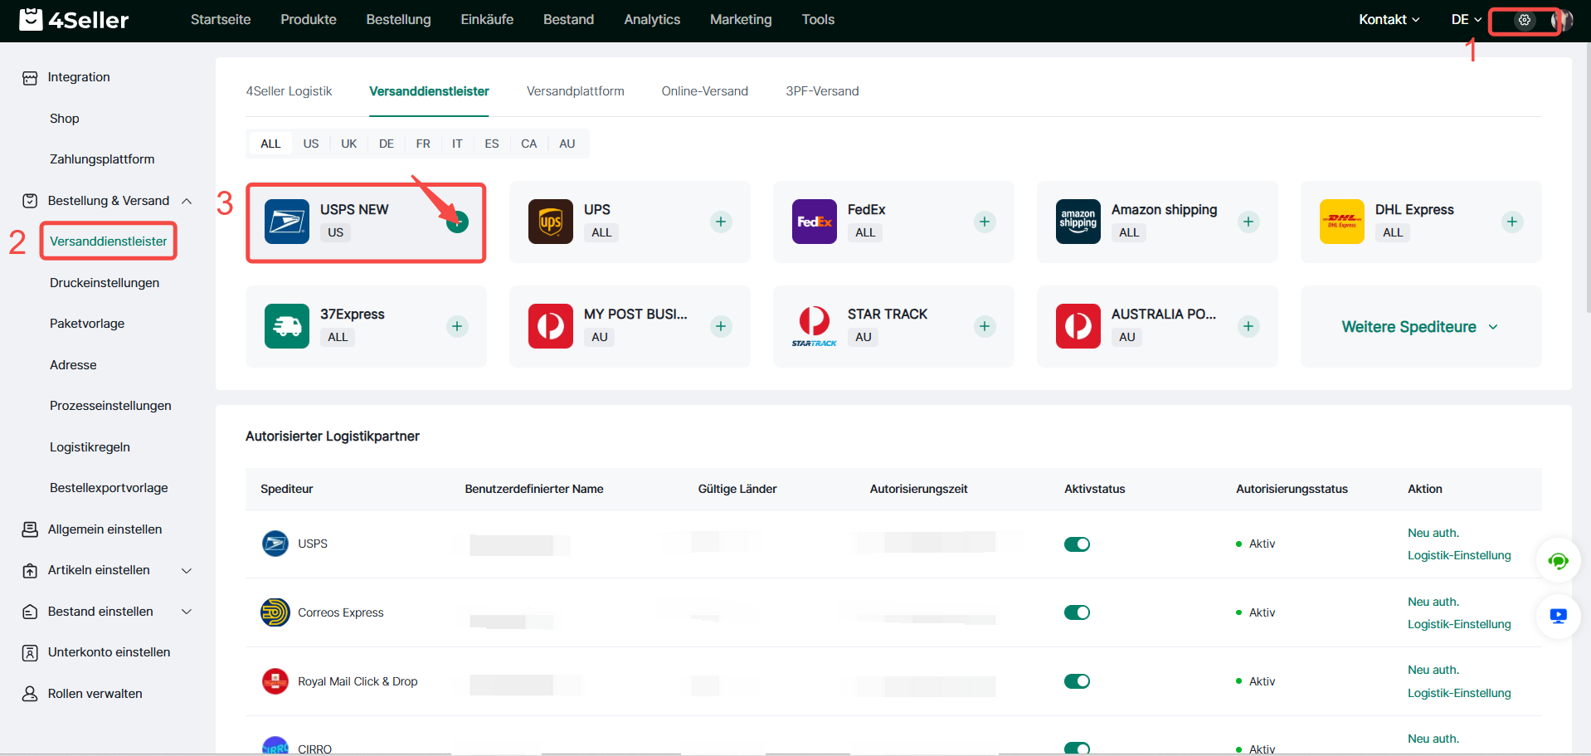Image resolution: width=1591 pixels, height=756 pixels.
Task: Open the DE language dropdown
Action: coord(1466,20)
